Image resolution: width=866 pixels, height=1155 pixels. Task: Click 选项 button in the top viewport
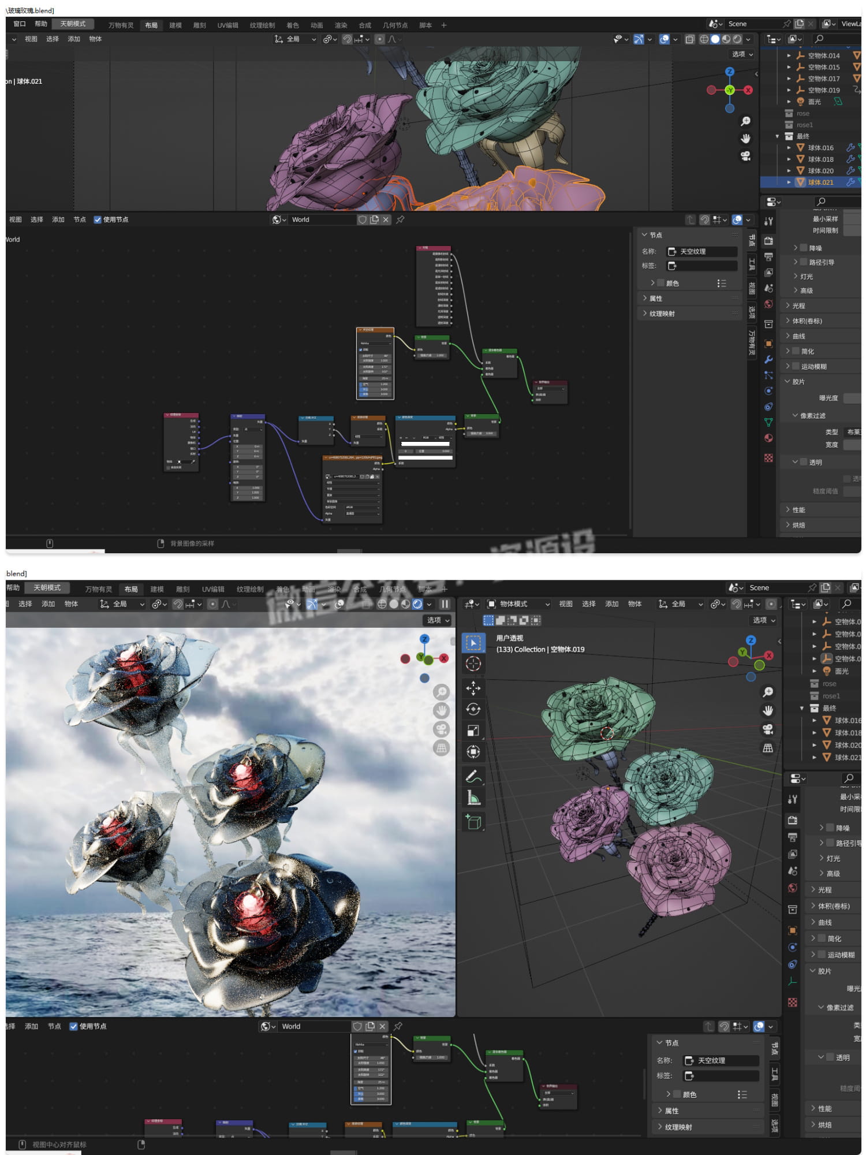(742, 54)
